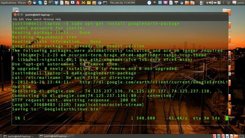Launch Firefox from the top panel
The width and height of the screenshot is (245, 138).
click(x=29, y=3)
